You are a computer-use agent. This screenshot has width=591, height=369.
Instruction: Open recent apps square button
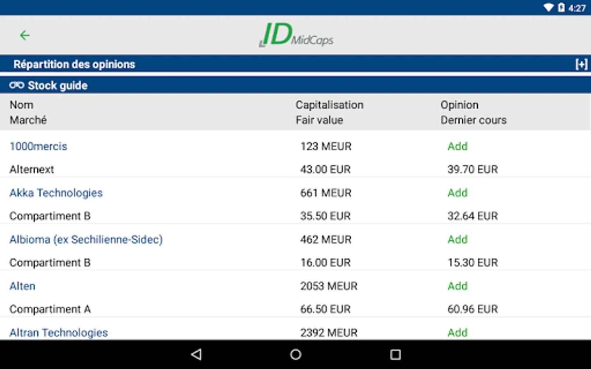coord(395,355)
